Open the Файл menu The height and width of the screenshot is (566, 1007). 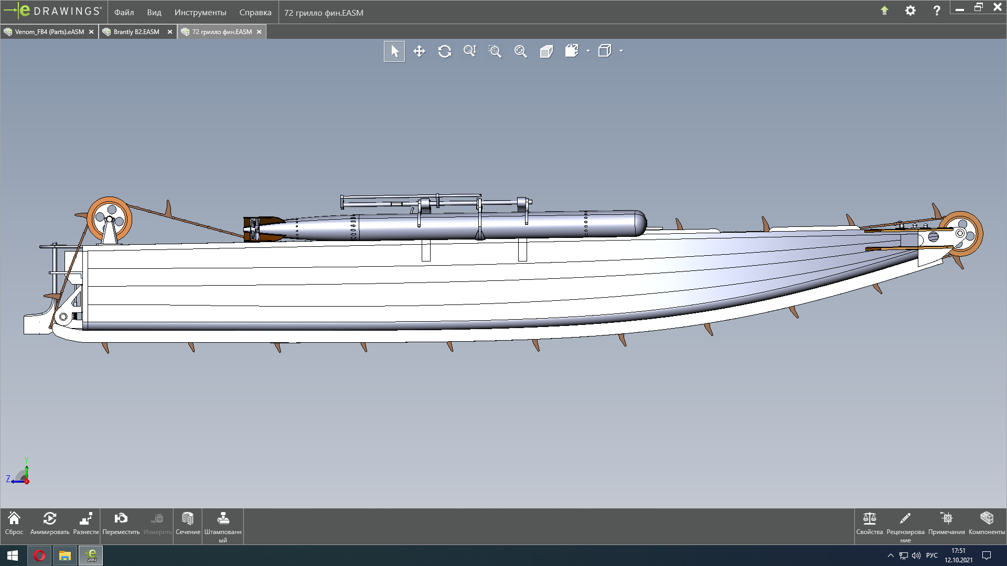pyautogui.click(x=124, y=13)
